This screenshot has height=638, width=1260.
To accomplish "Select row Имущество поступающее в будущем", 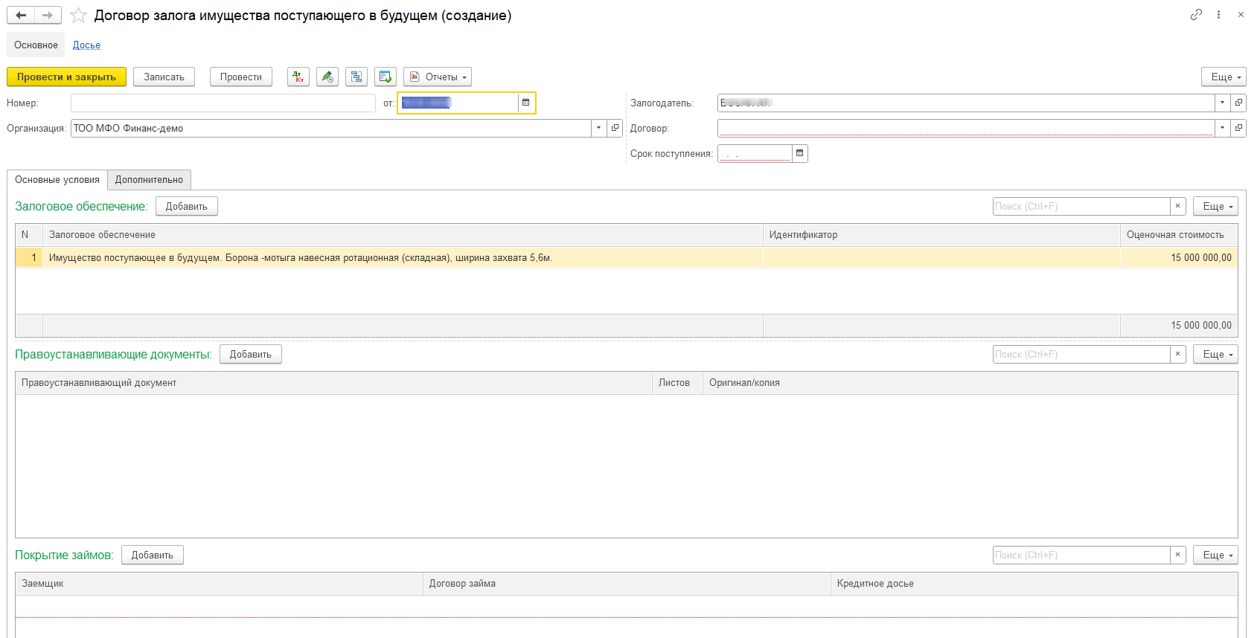I will [x=627, y=257].
